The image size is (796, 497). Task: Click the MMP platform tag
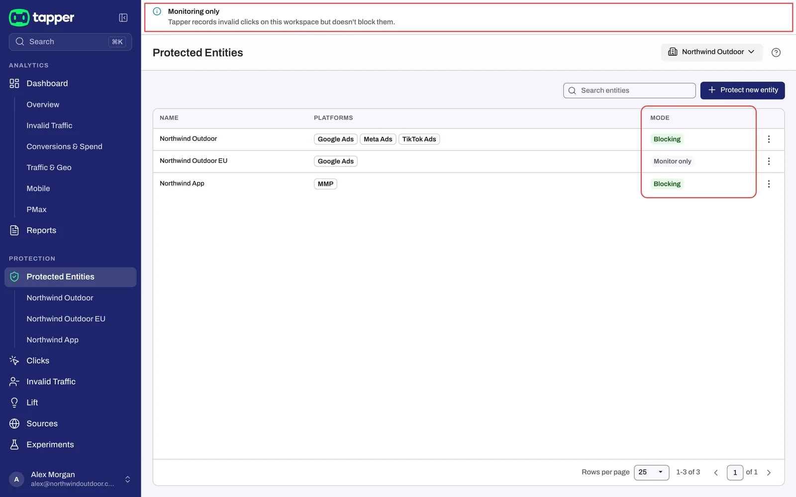click(325, 184)
